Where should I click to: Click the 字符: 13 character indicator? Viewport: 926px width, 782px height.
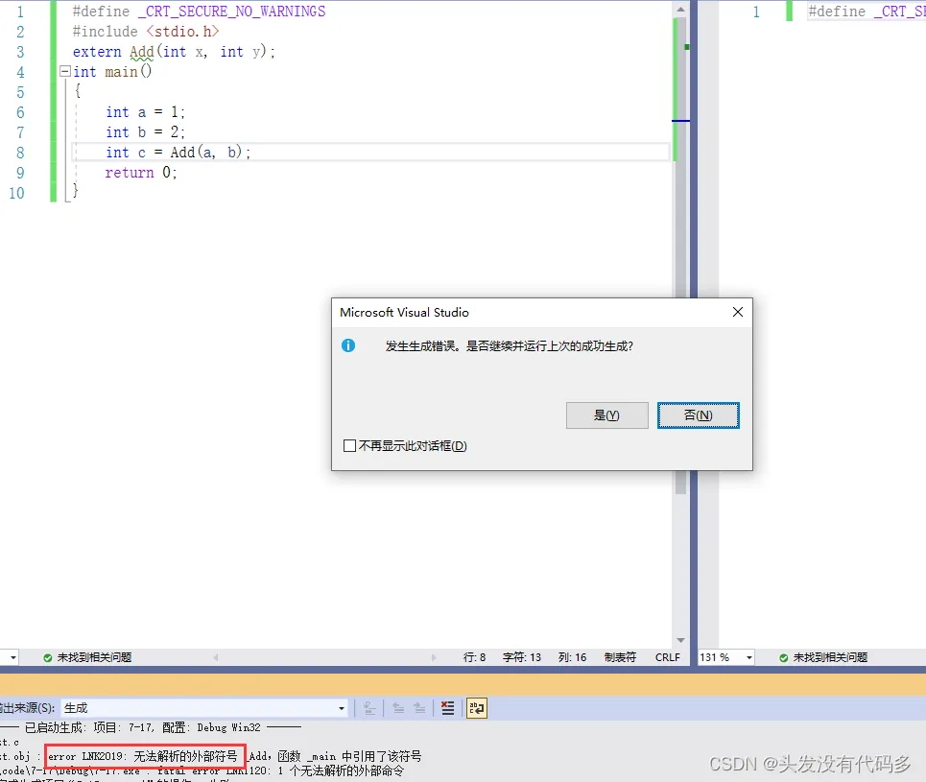point(521,657)
